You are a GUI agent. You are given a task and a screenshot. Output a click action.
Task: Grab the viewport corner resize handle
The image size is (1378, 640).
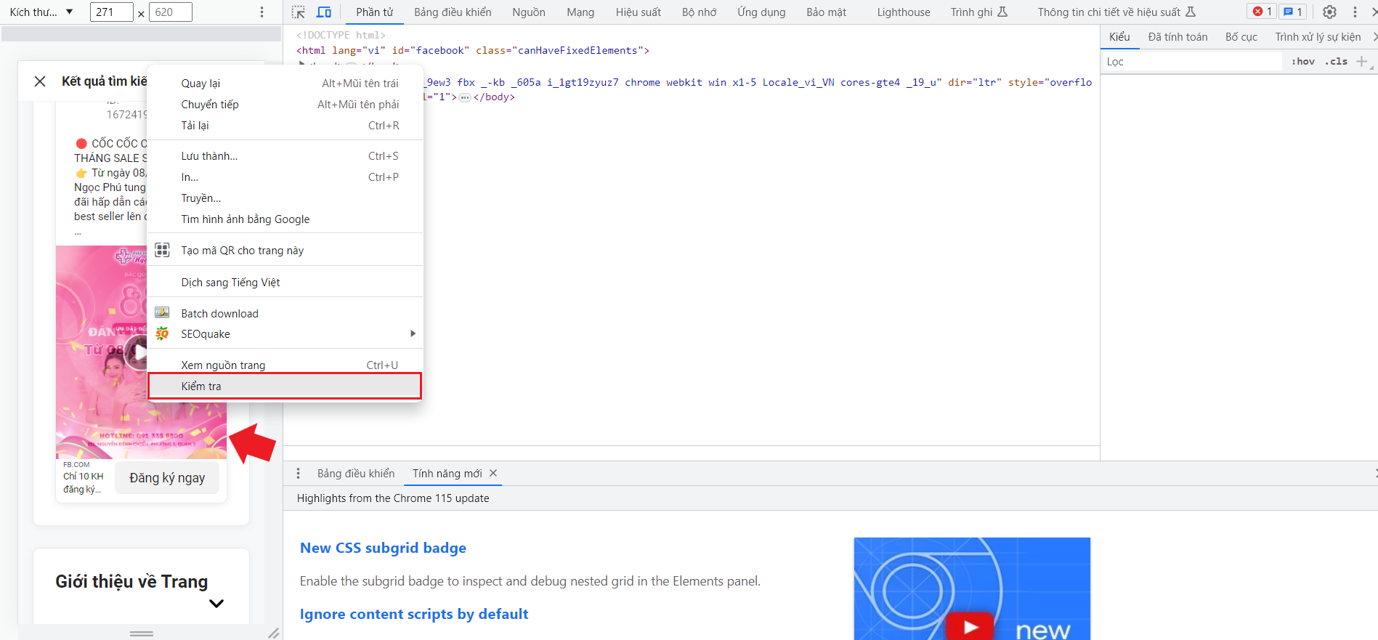point(274,633)
